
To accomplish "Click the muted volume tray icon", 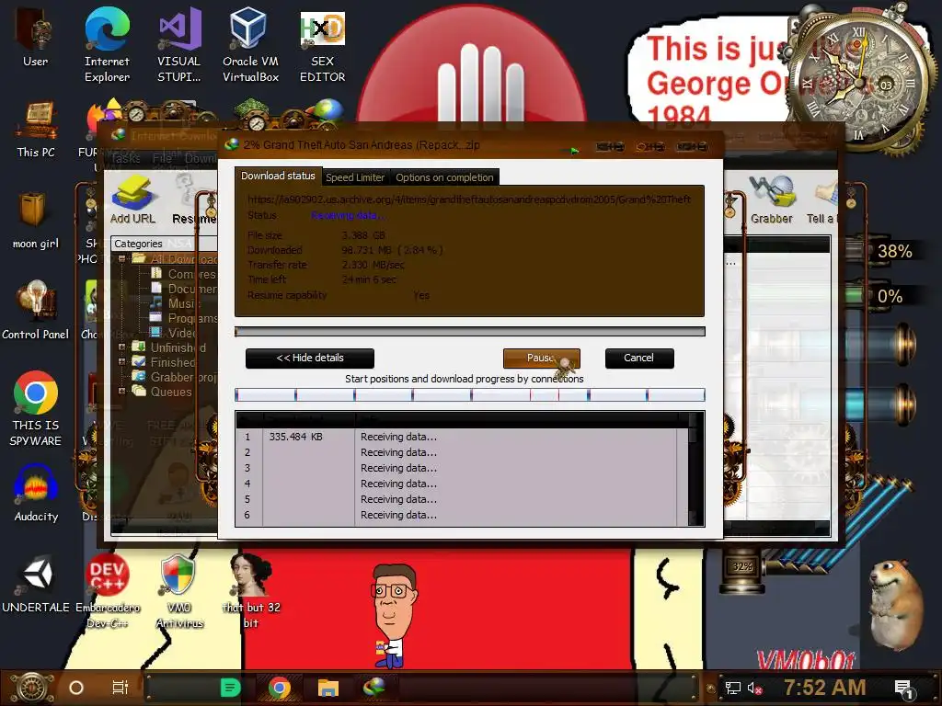I will click(754, 688).
